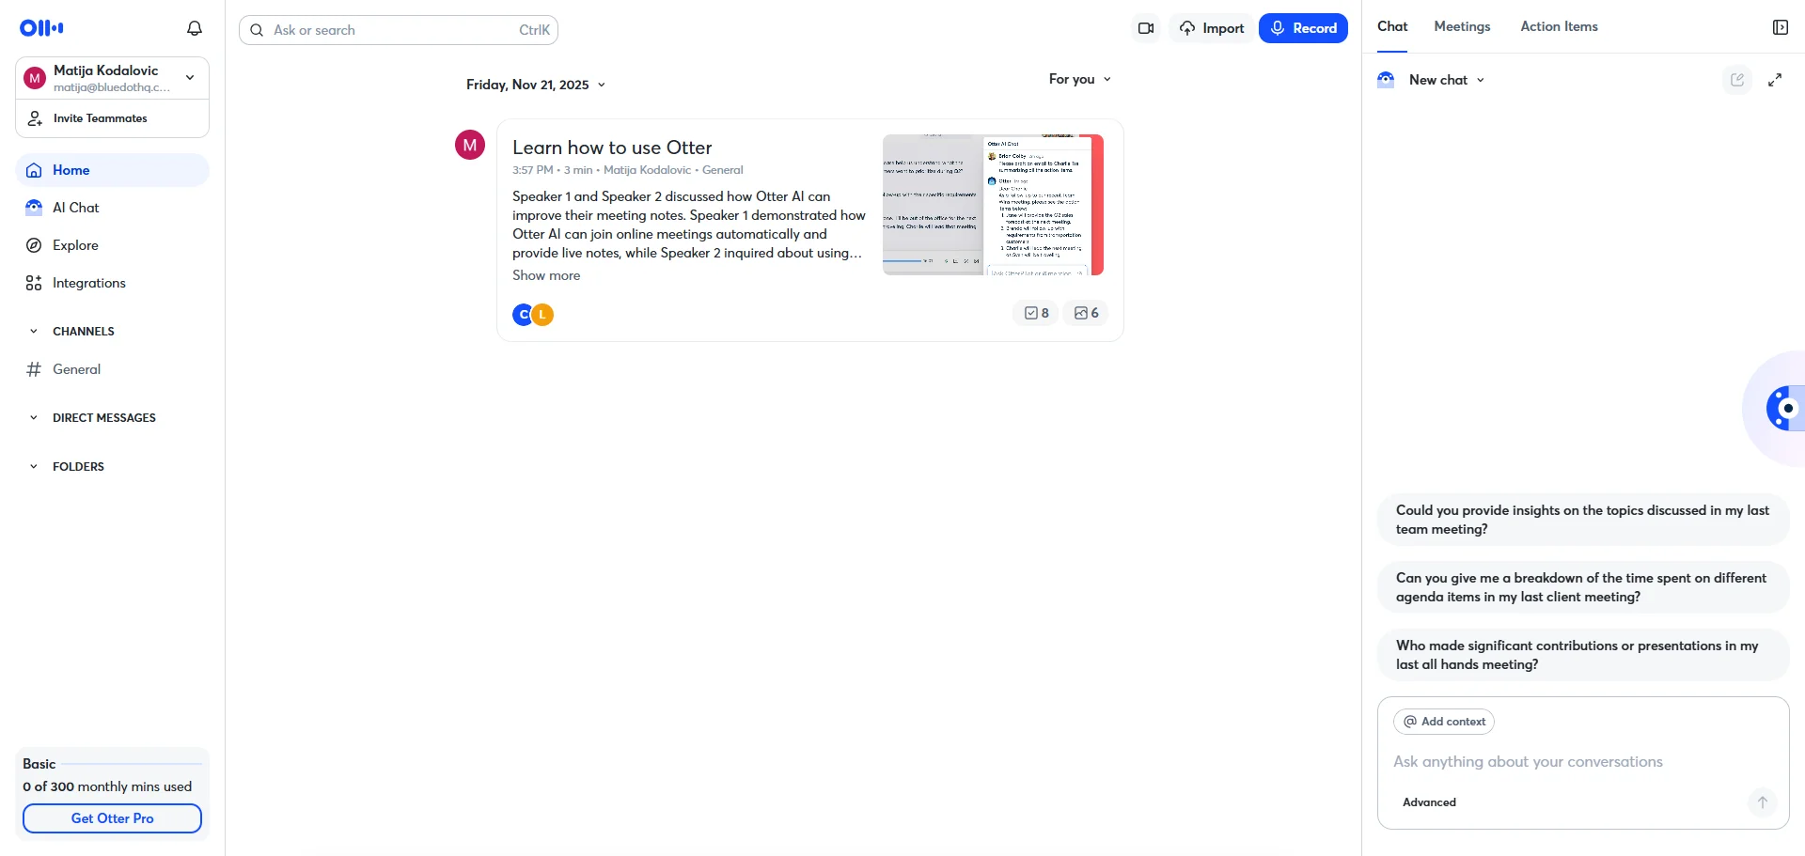Screen dimensions: 1805x856
Task: Open the 8 action items badge
Action: point(1036,313)
